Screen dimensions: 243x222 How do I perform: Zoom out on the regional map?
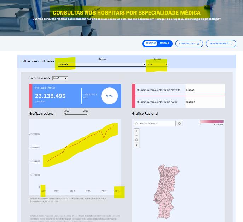(137, 135)
